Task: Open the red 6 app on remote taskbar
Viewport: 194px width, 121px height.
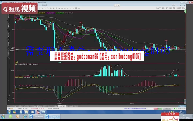Action: tap(38, 112)
